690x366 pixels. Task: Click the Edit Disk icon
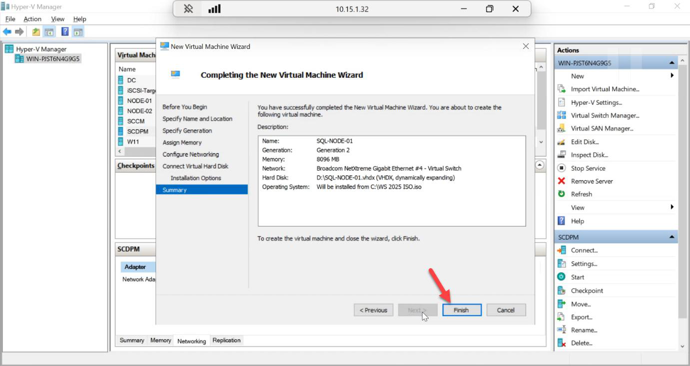click(x=562, y=142)
